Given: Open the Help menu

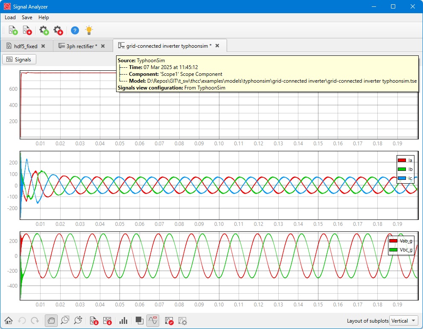Looking at the screenshot, I should tap(44, 17).
